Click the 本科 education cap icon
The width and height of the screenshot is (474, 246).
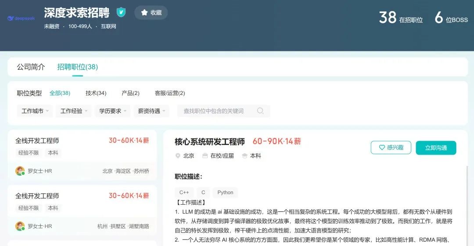pyautogui.click(x=244, y=156)
